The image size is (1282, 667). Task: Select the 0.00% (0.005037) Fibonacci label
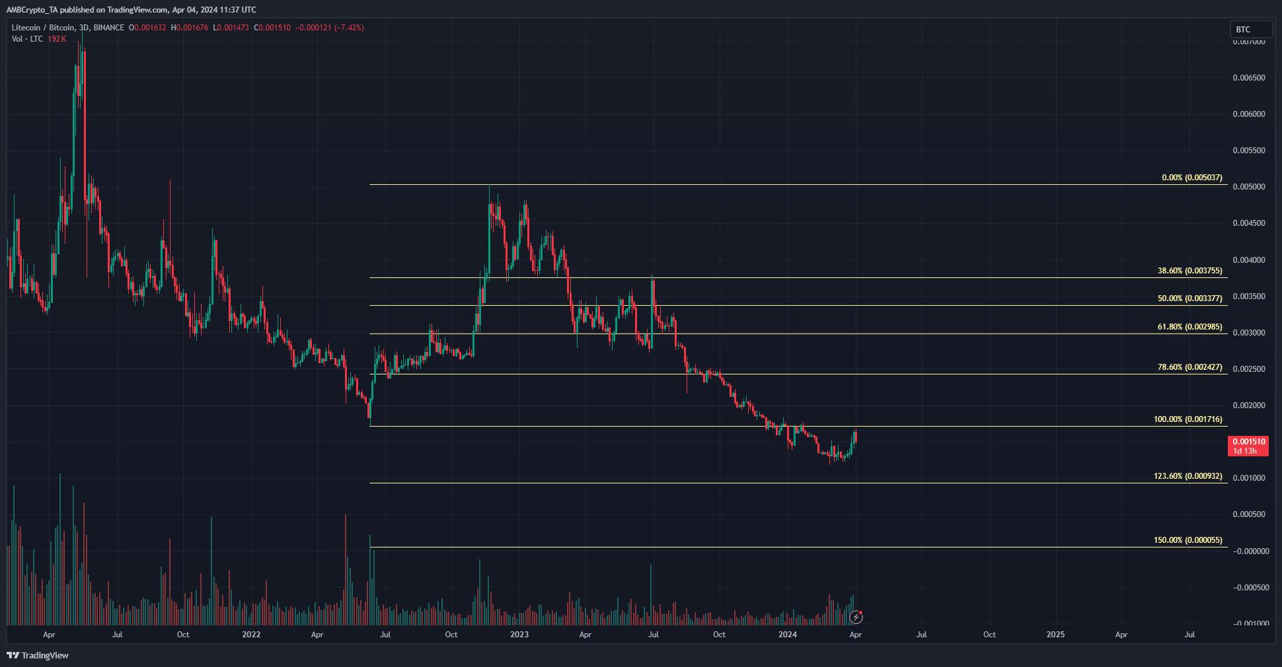tap(1192, 178)
